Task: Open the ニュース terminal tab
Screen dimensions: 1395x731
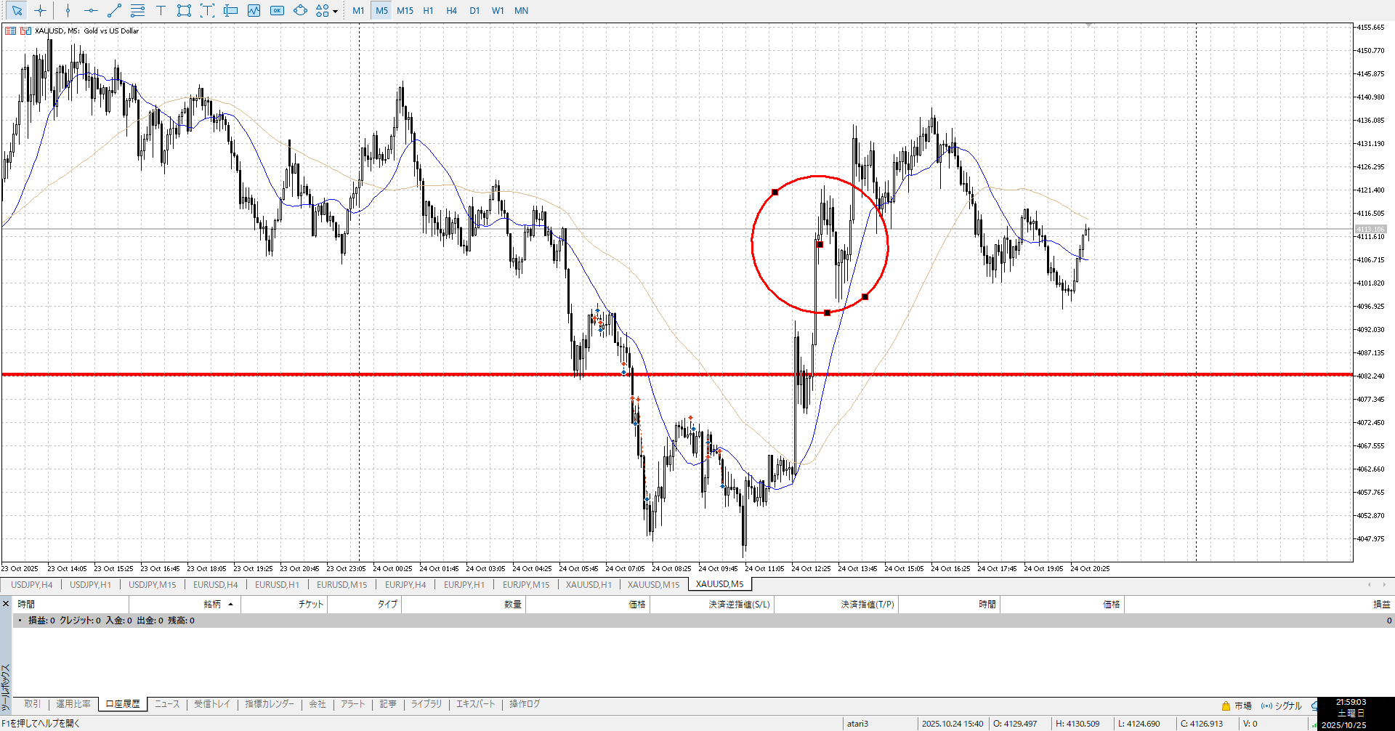Action: pos(166,703)
